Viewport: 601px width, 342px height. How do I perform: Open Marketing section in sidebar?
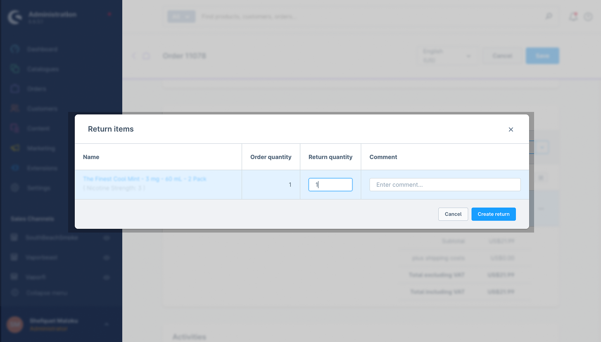tap(41, 148)
